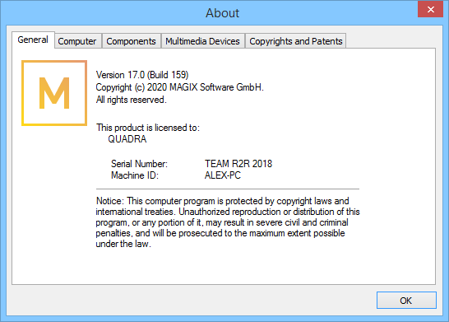The height and width of the screenshot is (322, 449).
Task: Select the General tab
Action: point(33,40)
